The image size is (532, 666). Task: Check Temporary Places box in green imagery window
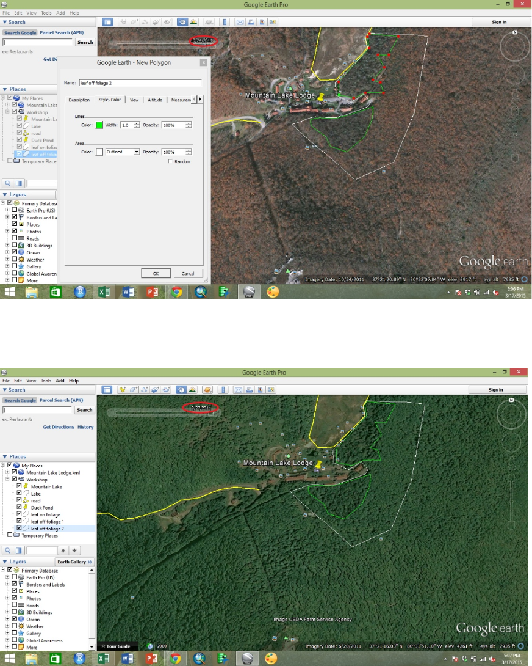[10, 535]
